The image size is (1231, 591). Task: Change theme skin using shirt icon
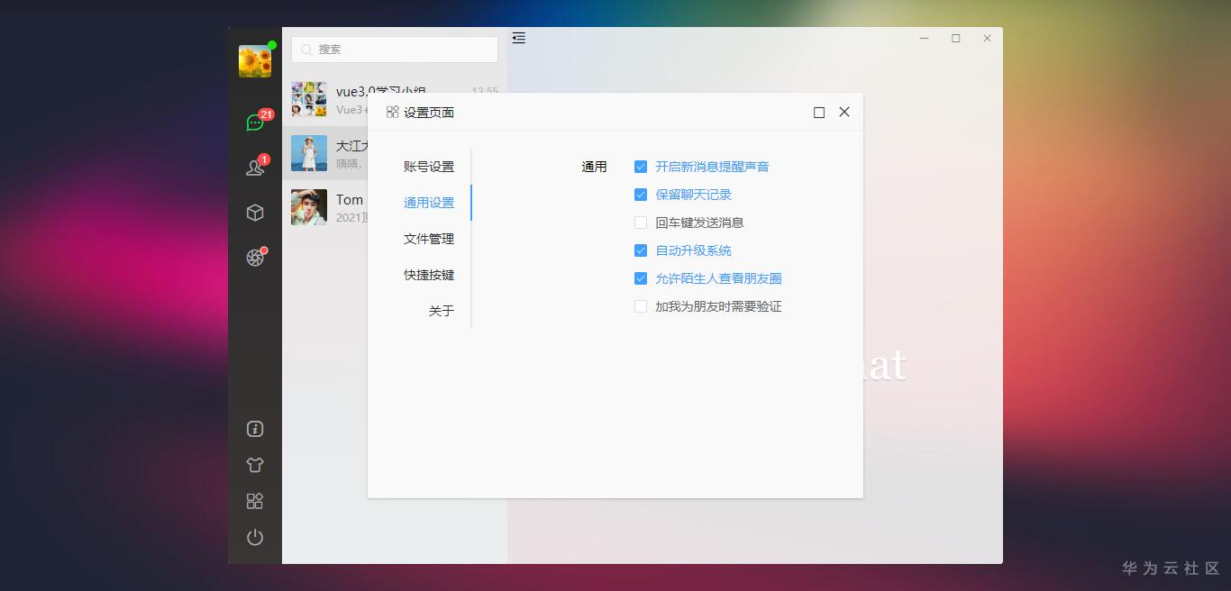[x=255, y=465]
